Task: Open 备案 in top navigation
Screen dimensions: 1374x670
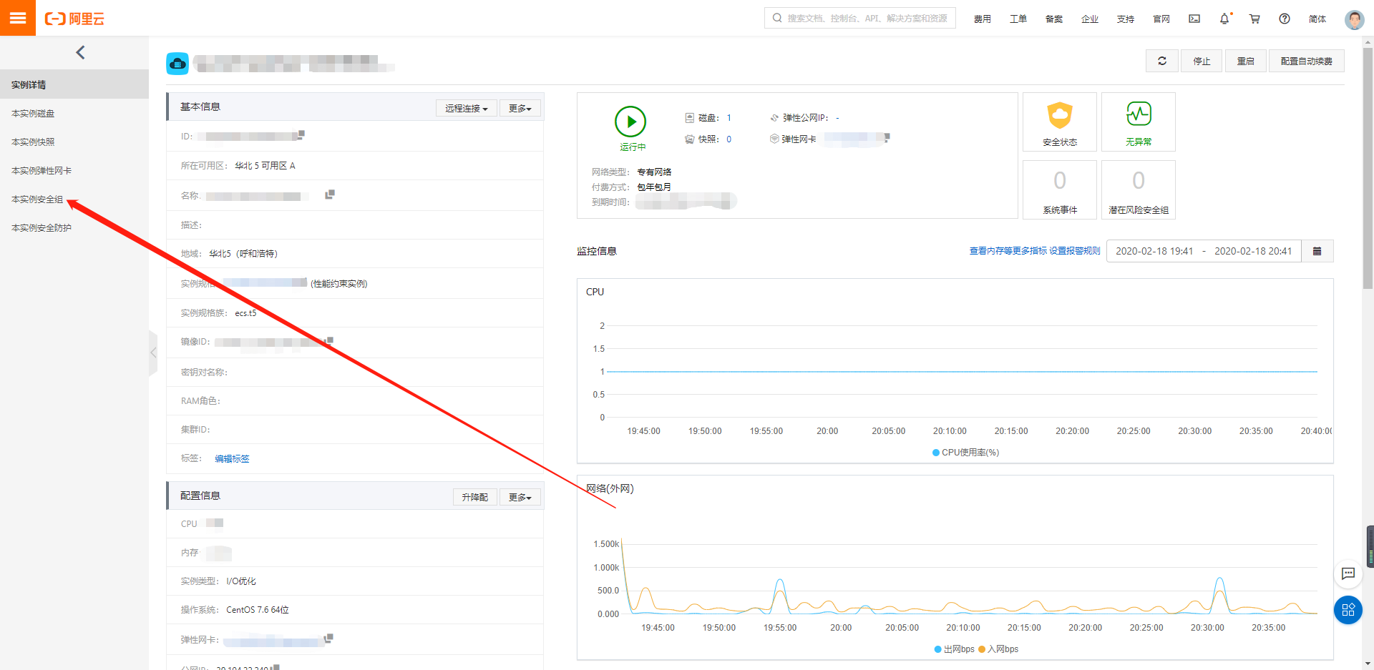Action: (x=1054, y=19)
